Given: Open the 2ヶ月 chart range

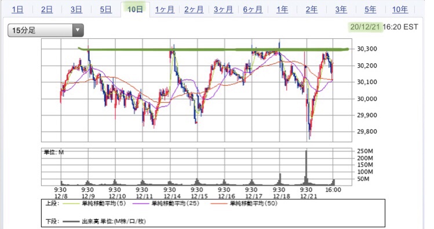Looking at the screenshot, I should [x=194, y=10].
